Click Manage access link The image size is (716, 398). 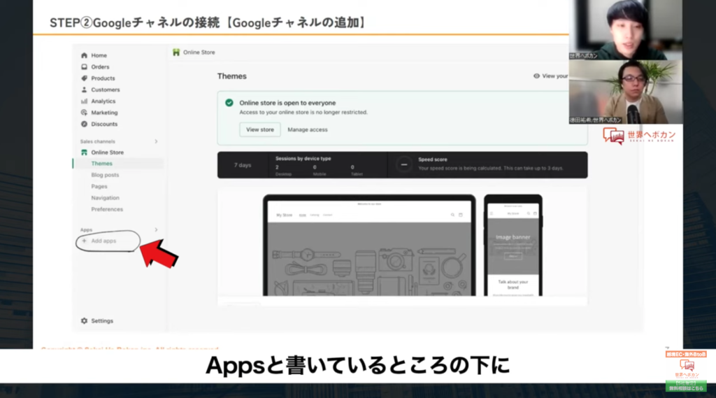pos(308,130)
